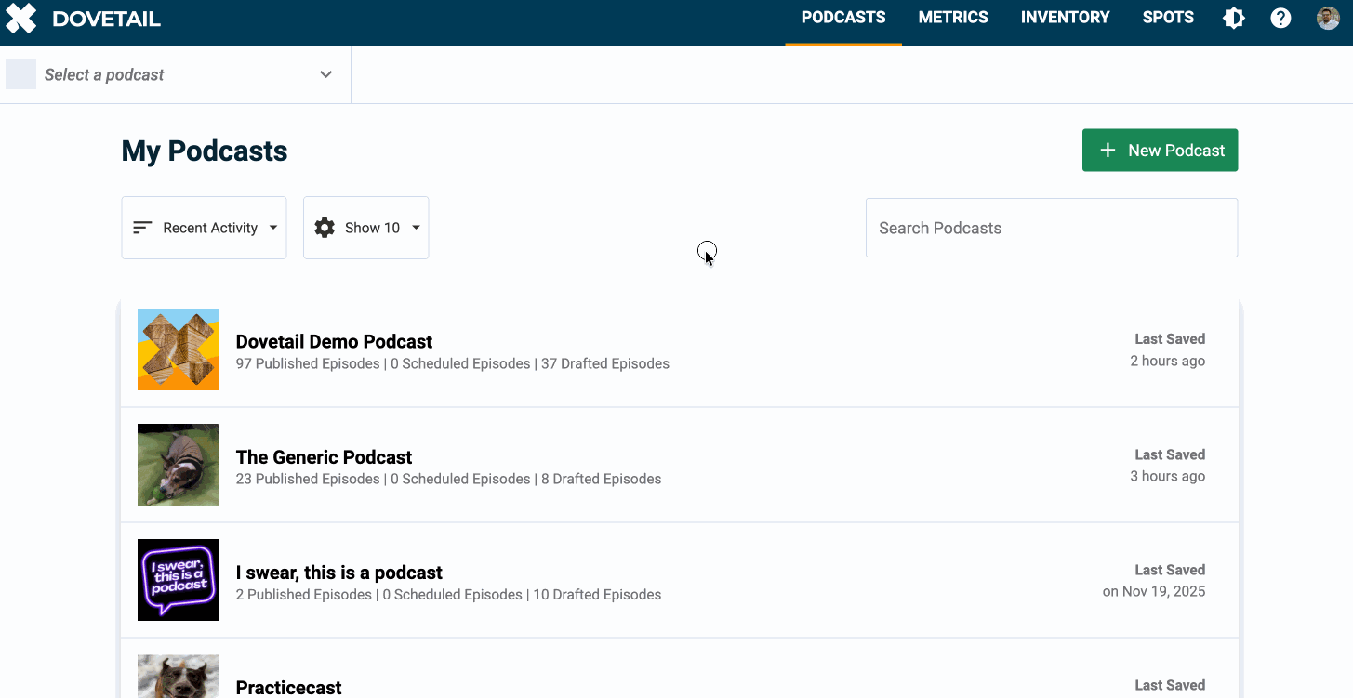This screenshot has height=698, width=1353.
Task: Expand the Select a podcast dropdown
Action: 325,74
